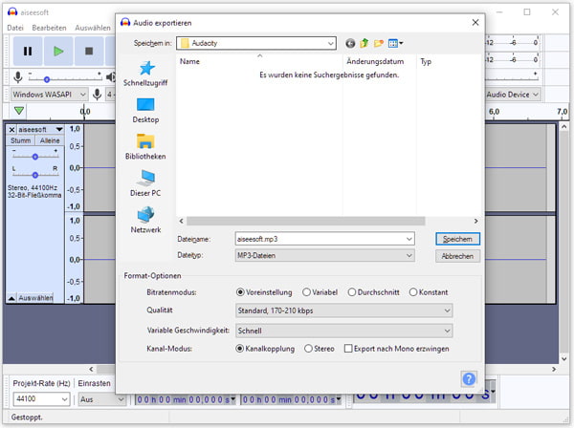Go up one folder level

(364, 44)
